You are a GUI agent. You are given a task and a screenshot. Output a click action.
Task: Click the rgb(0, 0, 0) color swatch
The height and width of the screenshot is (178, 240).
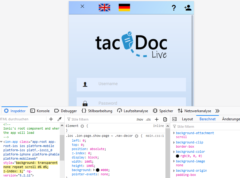(x=178, y=156)
